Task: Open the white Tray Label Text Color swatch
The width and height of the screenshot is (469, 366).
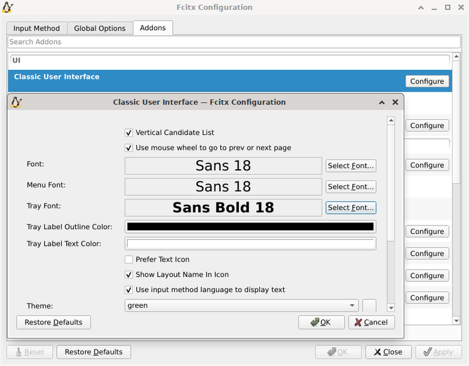Action: pos(250,244)
